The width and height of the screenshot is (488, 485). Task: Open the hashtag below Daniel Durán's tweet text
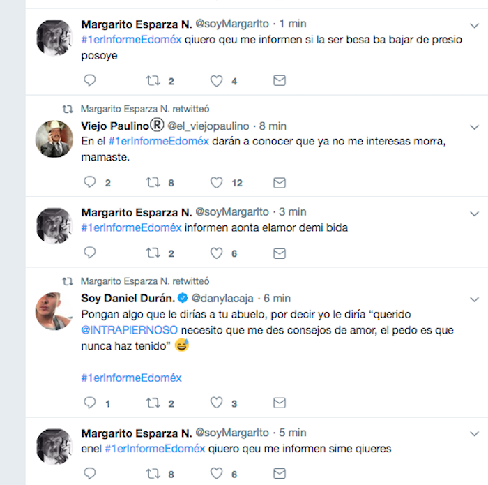(x=131, y=378)
